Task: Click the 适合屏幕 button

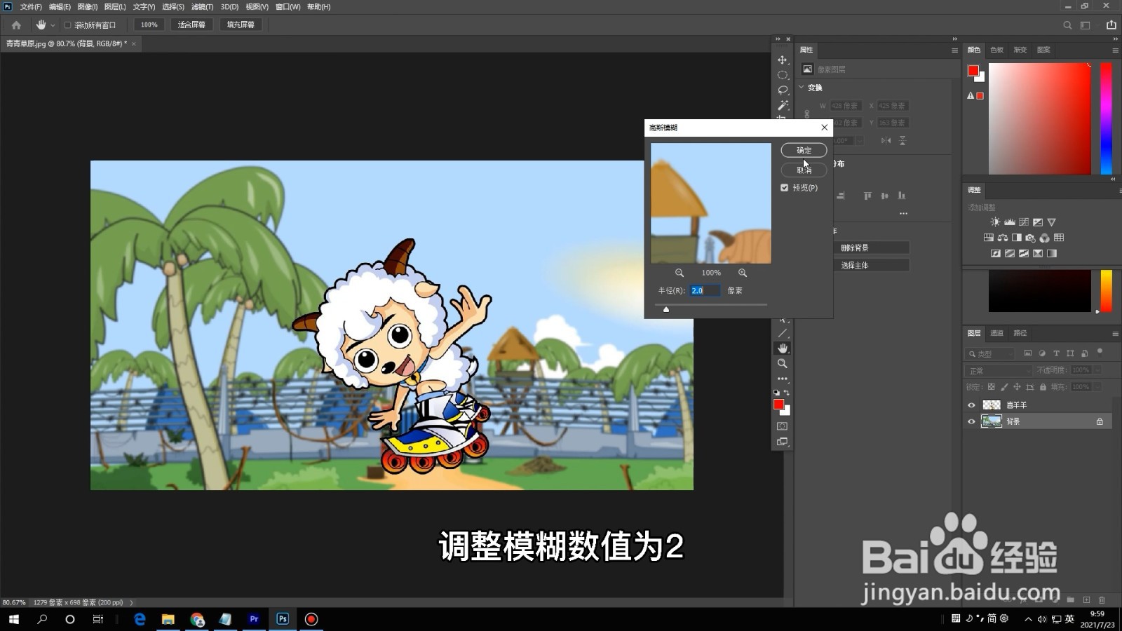Action: coord(191,25)
